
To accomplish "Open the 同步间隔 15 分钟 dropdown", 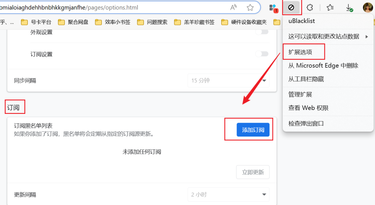I will coord(229,81).
